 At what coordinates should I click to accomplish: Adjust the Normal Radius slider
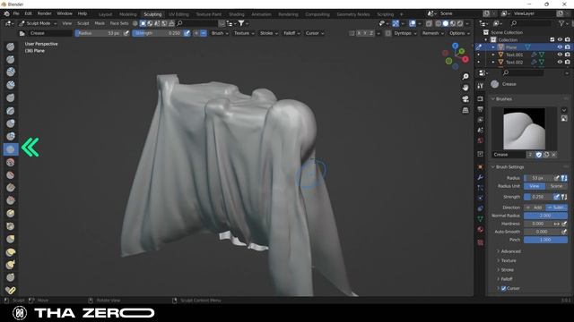[x=545, y=216]
